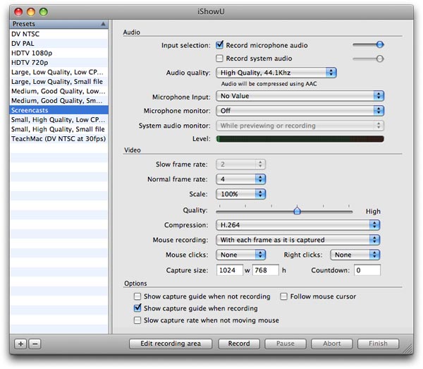
Task: Click the Abort button
Action: tap(332, 344)
